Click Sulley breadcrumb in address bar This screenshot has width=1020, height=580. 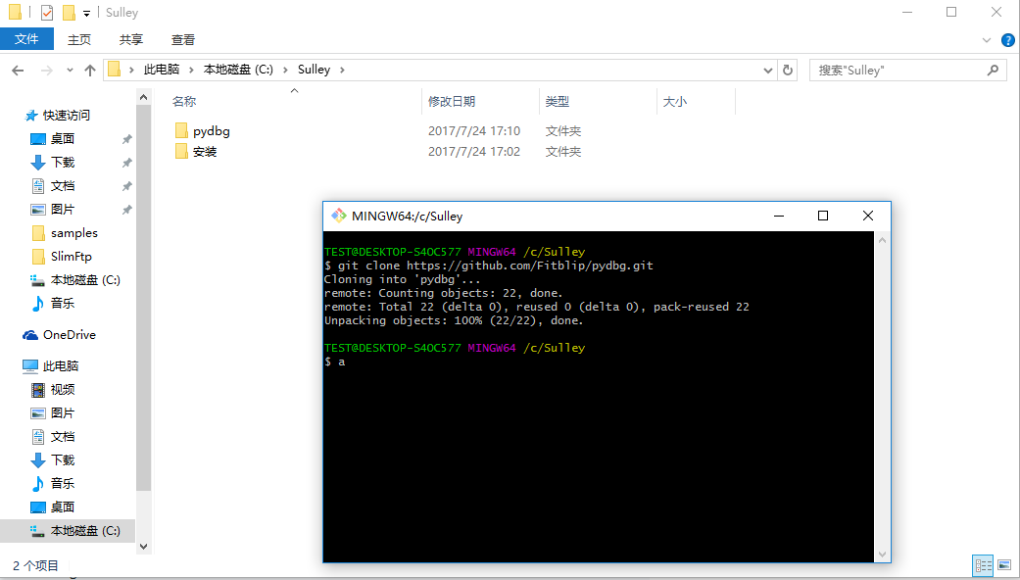tap(315, 70)
